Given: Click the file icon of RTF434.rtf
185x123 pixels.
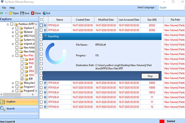Looking at the screenshot, I should 46,83.
